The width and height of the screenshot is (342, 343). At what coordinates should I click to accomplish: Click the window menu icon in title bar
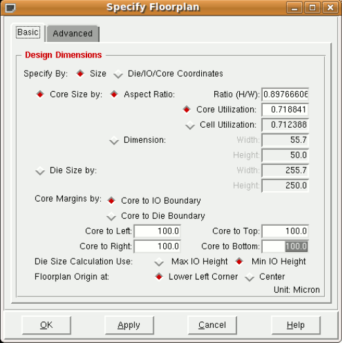click(10, 9)
